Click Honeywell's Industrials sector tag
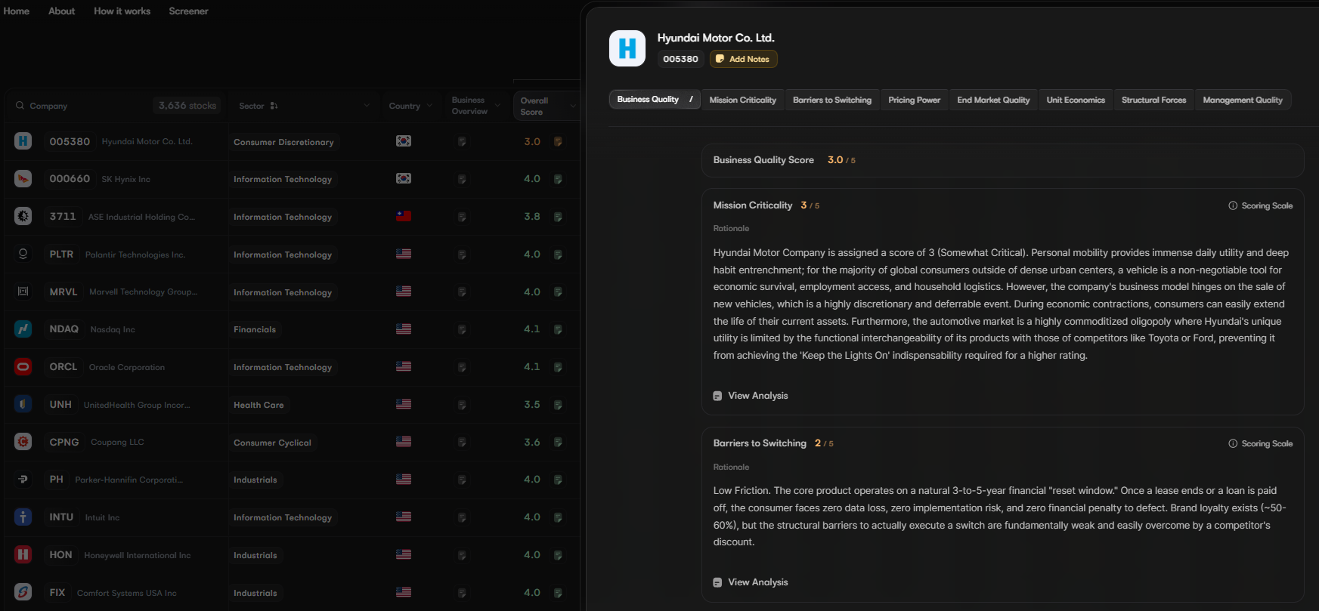This screenshot has height=611, width=1319. pos(255,555)
